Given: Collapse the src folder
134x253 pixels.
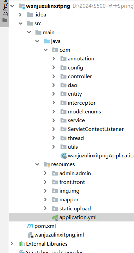Looking at the screenshot, I should tap(21, 23).
